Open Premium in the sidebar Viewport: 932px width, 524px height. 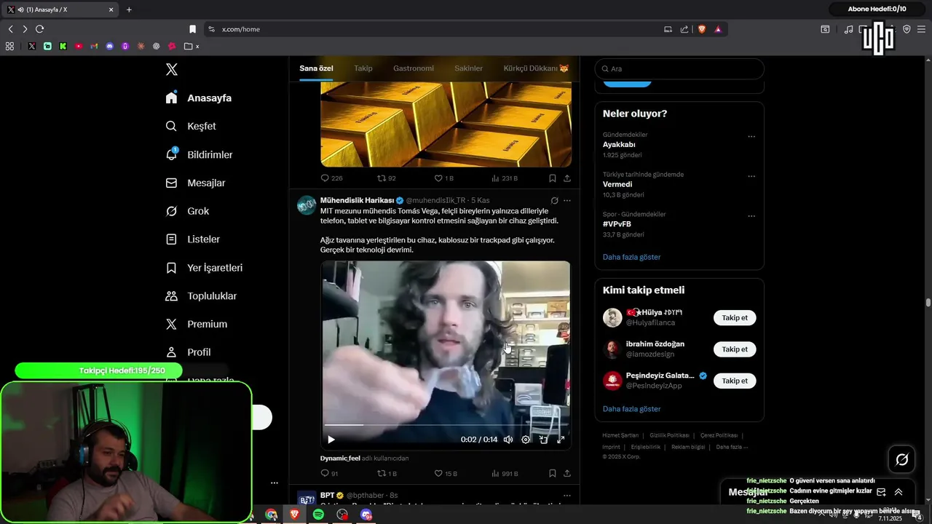(196, 324)
